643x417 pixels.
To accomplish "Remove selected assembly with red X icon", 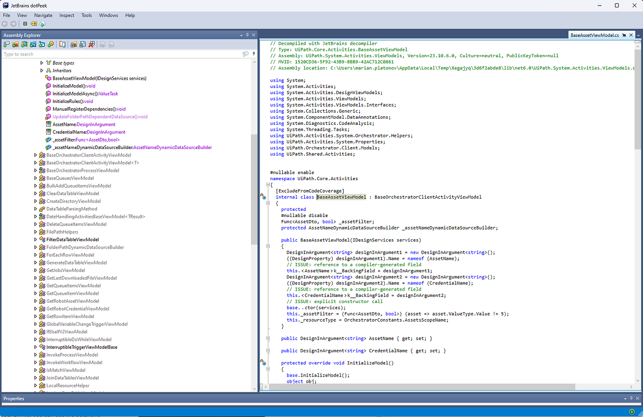I will coord(91,44).
